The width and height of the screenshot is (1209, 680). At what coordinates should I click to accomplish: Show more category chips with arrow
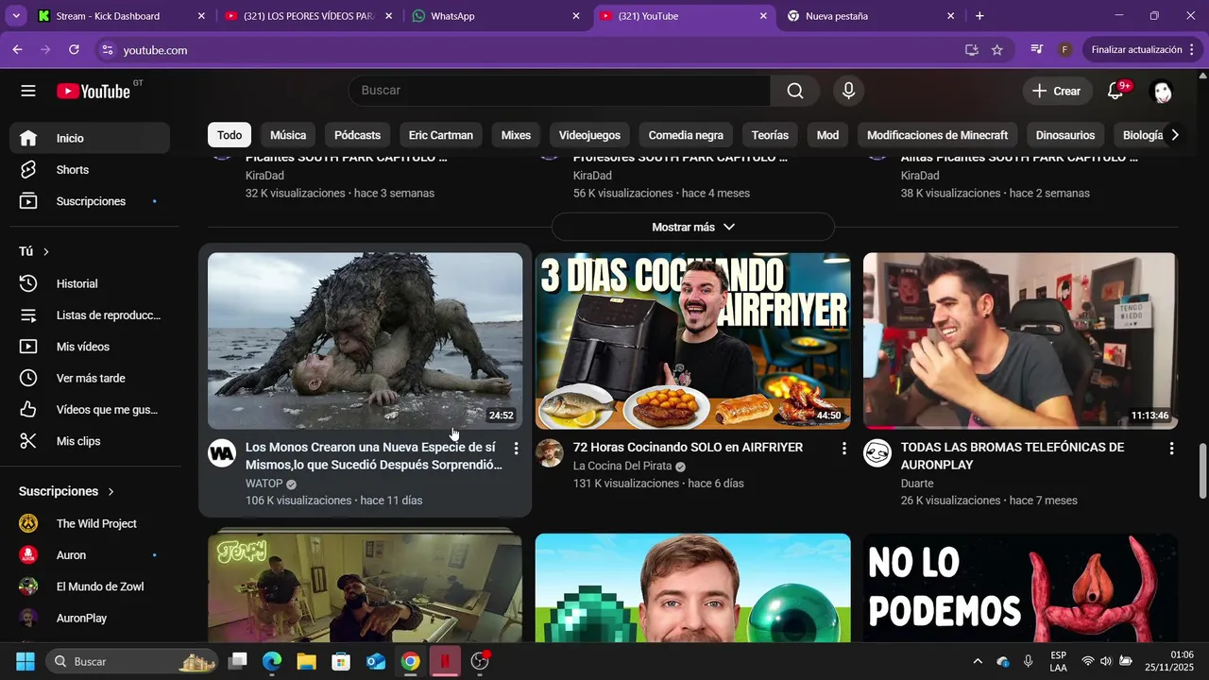[1174, 135]
